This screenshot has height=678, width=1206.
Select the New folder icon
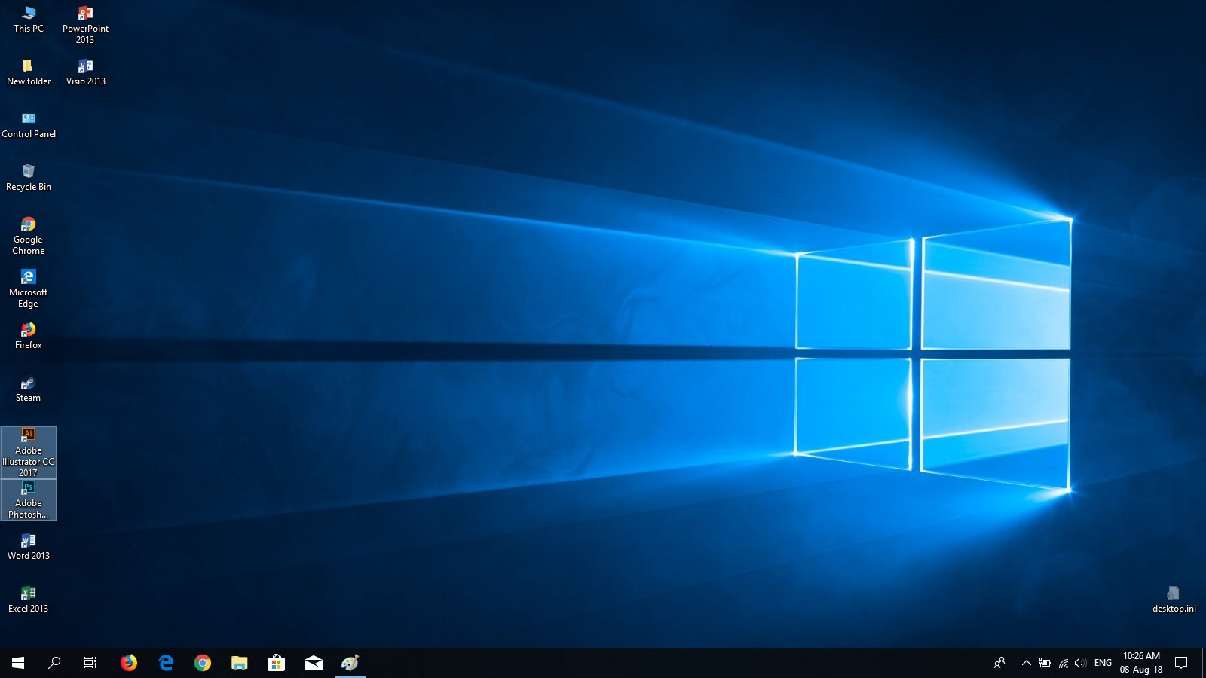point(29,72)
